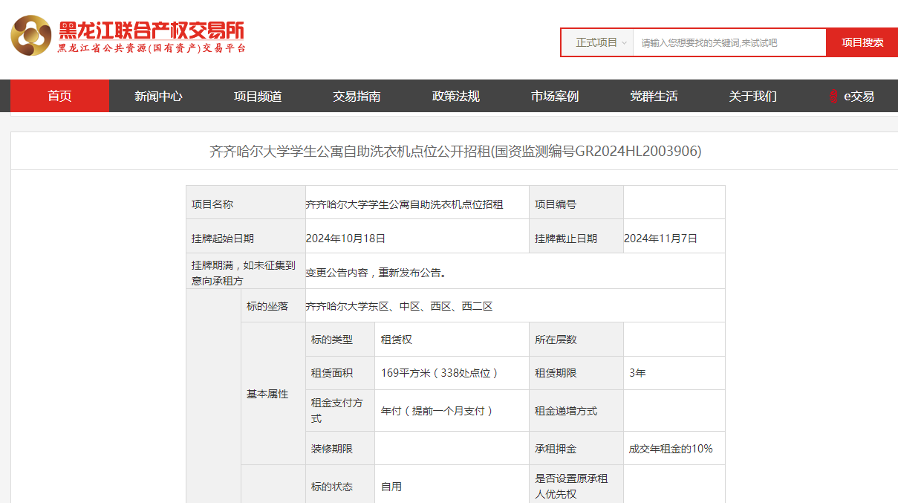Click the listing start date 2024年10月18日
898x503 pixels.
[346, 238]
